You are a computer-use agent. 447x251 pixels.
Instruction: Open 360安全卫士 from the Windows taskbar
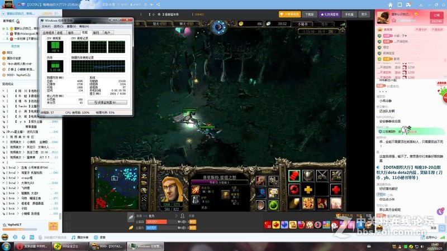click(x=70, y=246)
